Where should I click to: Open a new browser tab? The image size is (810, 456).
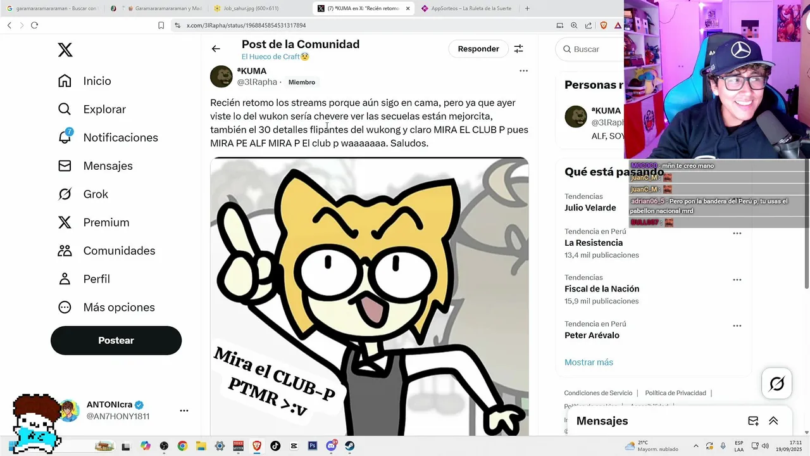click(x=527, y=9)
